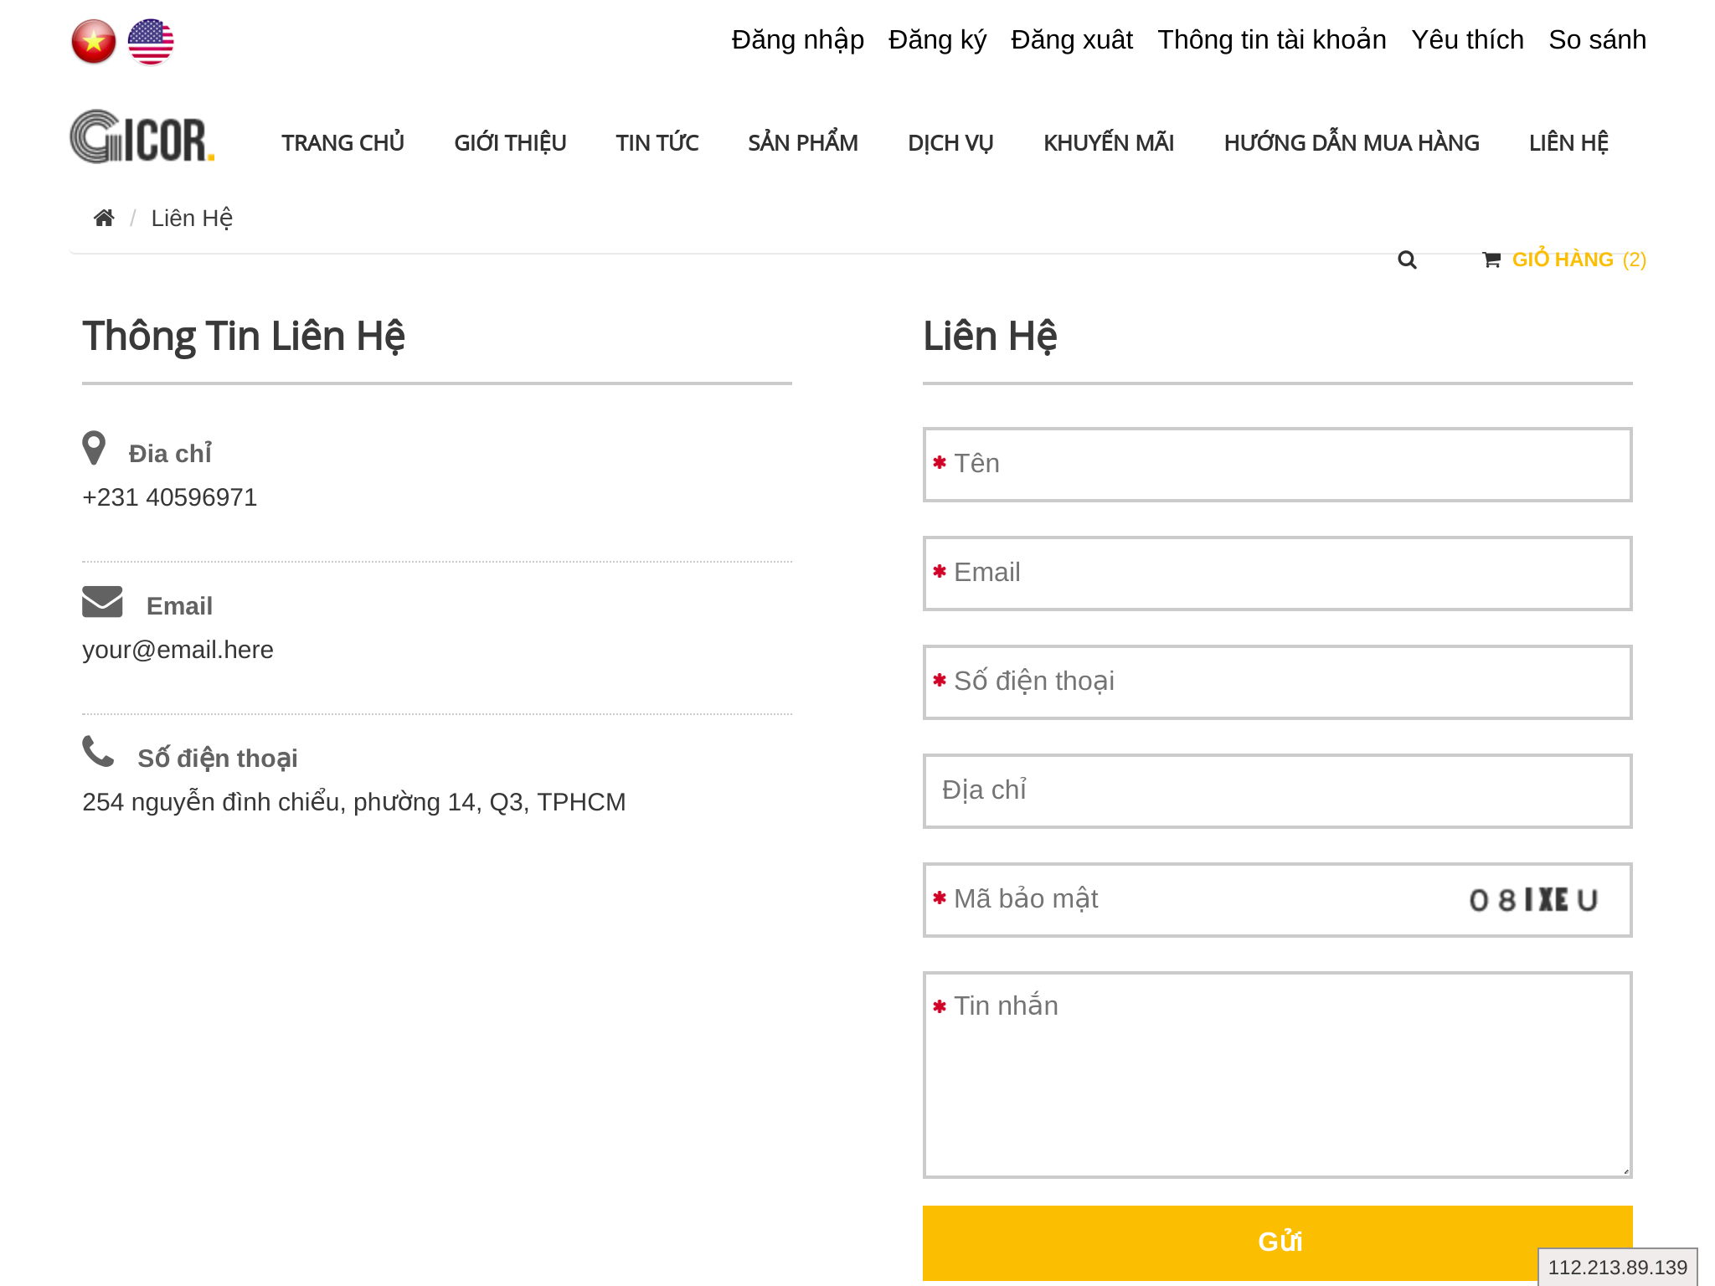Click the phone handset icon
1715x1286 pixels.
click(98, 751)
